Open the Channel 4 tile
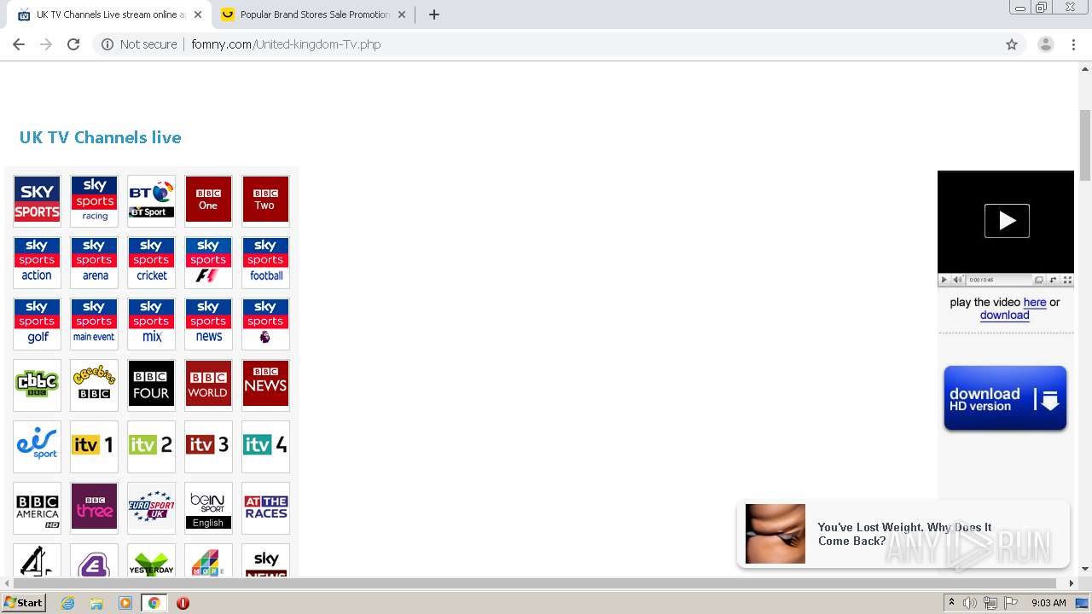1092x614 pixels. 37,560
